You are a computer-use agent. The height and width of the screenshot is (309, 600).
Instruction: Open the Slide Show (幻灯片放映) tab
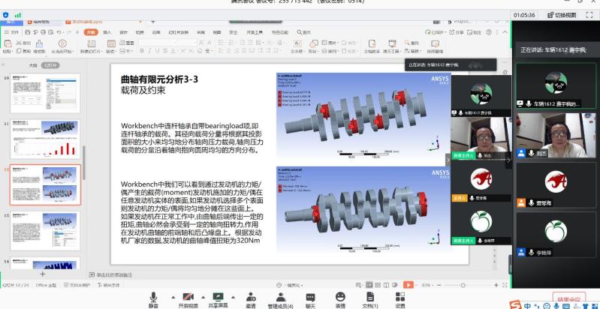179,32
